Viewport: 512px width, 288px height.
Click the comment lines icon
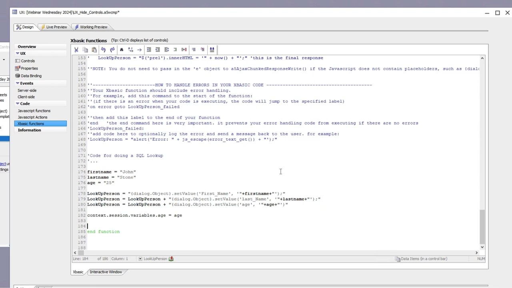pos(194,50)
